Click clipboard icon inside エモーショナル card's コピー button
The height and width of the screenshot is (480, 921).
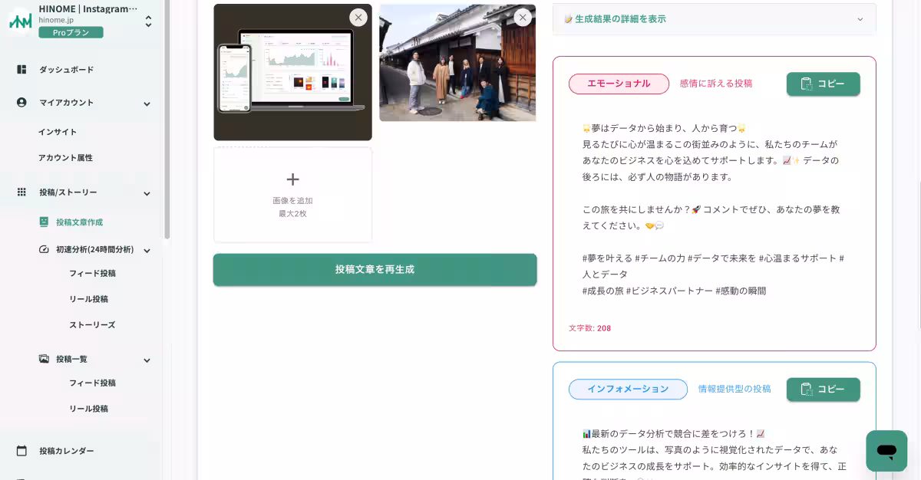[x=807, y=84]
